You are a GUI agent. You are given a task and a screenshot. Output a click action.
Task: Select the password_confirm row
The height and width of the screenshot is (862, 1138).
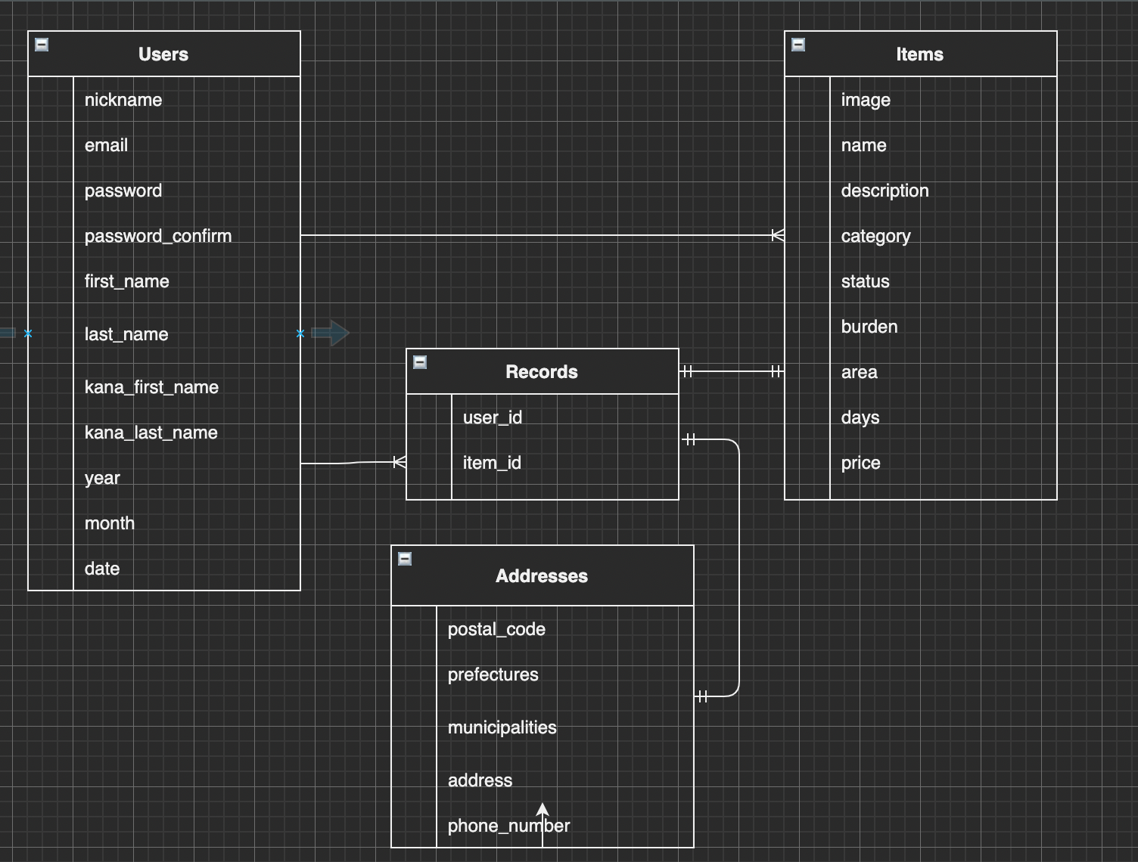(x=164, y=235)
